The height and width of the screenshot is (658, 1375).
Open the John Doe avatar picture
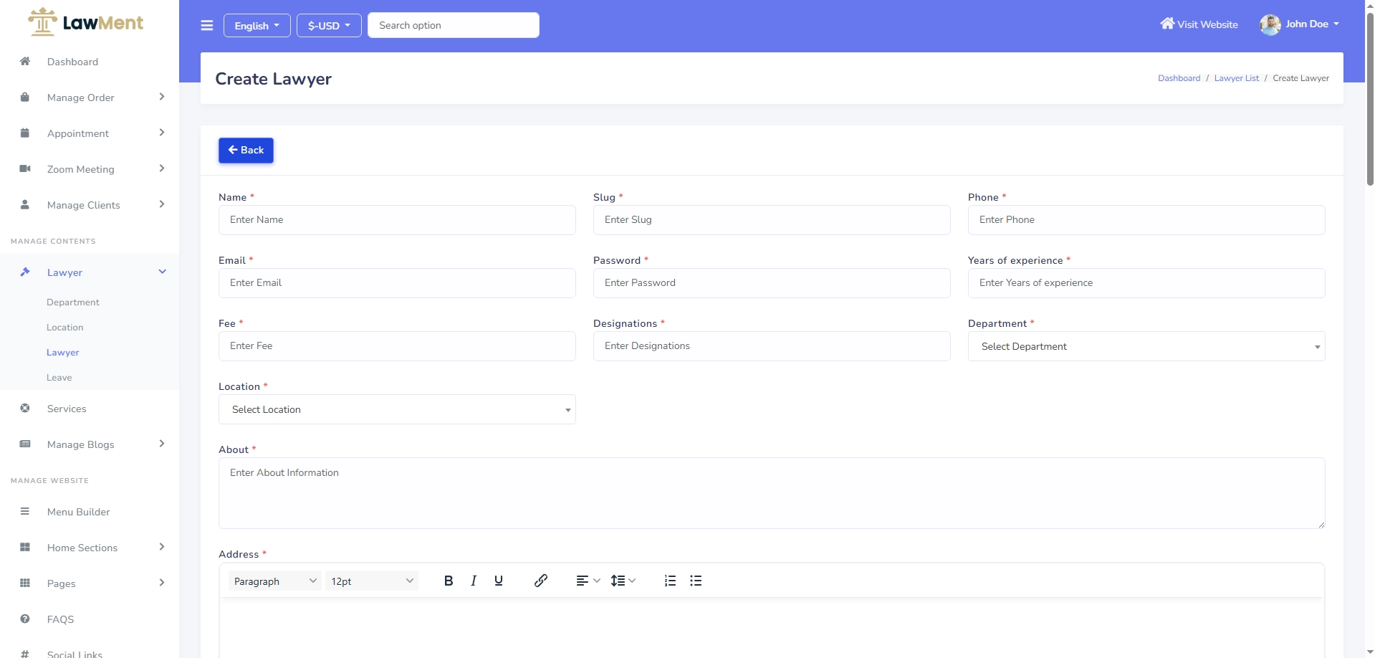coord(1270,24)
